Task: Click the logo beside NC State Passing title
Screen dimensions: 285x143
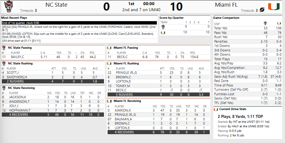Action: click(x=4, y=48)
